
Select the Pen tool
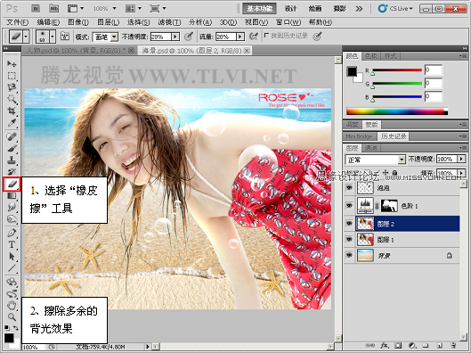12,233
